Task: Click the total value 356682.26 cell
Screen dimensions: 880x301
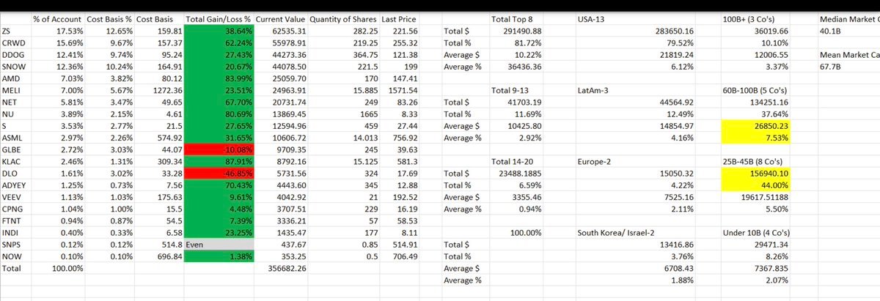Action: 280,269
